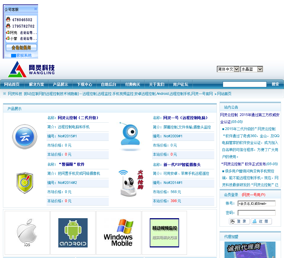Open the 关于我们 menu item

coord(157,84)
